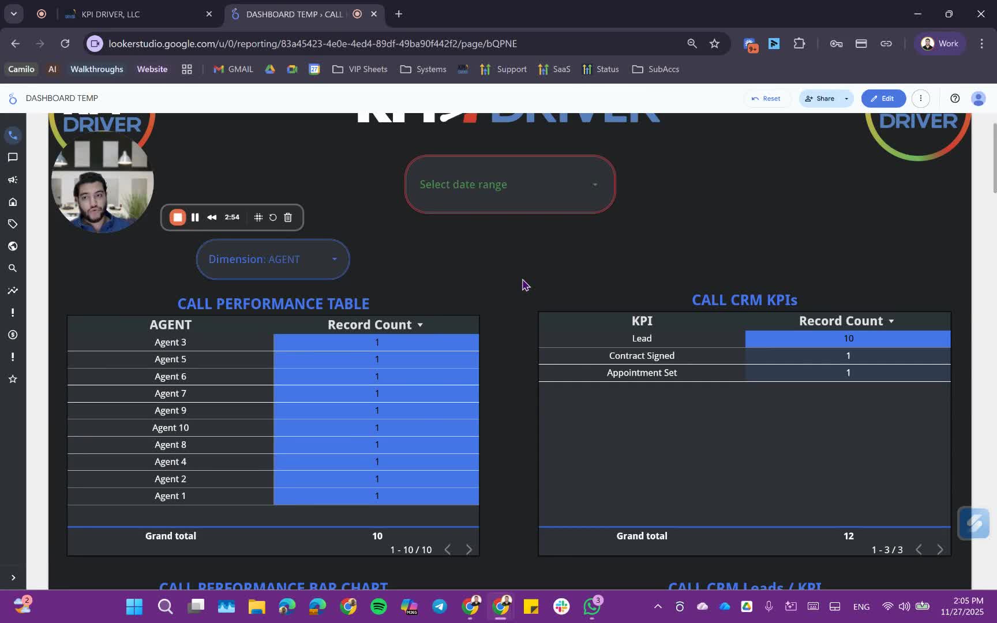The width and height of the screenshot is (997, 623).
Task: Open WhatsApp from the taskbar
Action: tap(592, 607)
